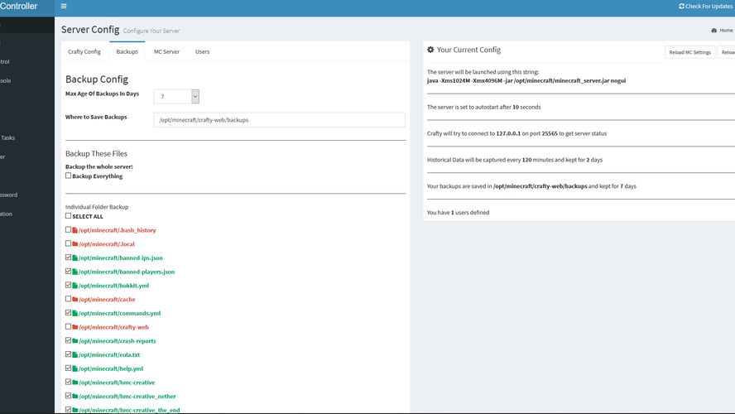Click the red file icon for .bash_history

pos(74,230)
